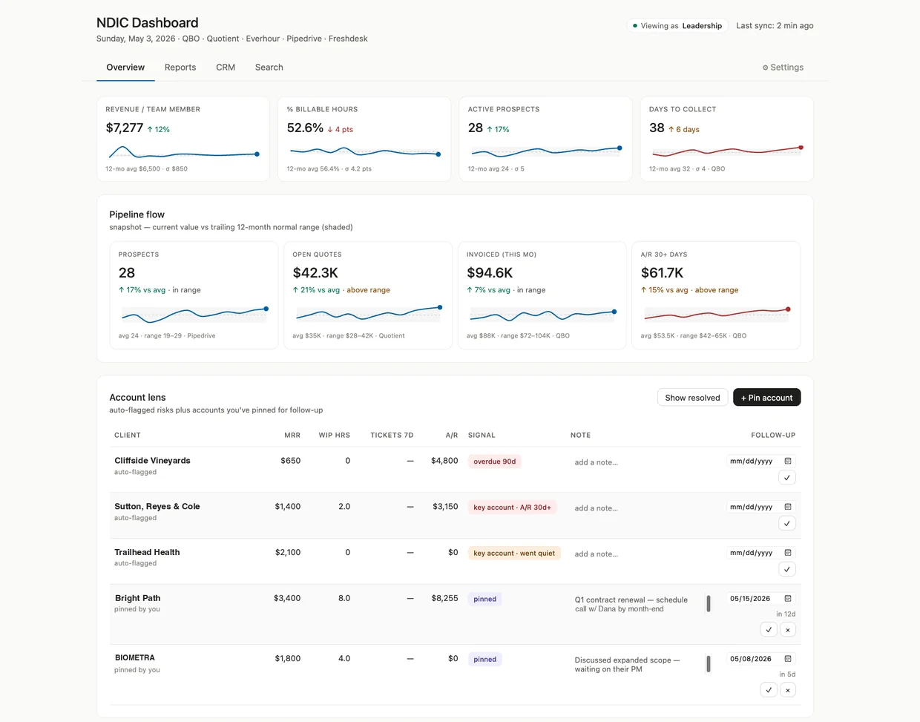The height and width of the screenshot is (722, 920).
Task: Click the $8,255 A/R value
Action: click(444, 598)
